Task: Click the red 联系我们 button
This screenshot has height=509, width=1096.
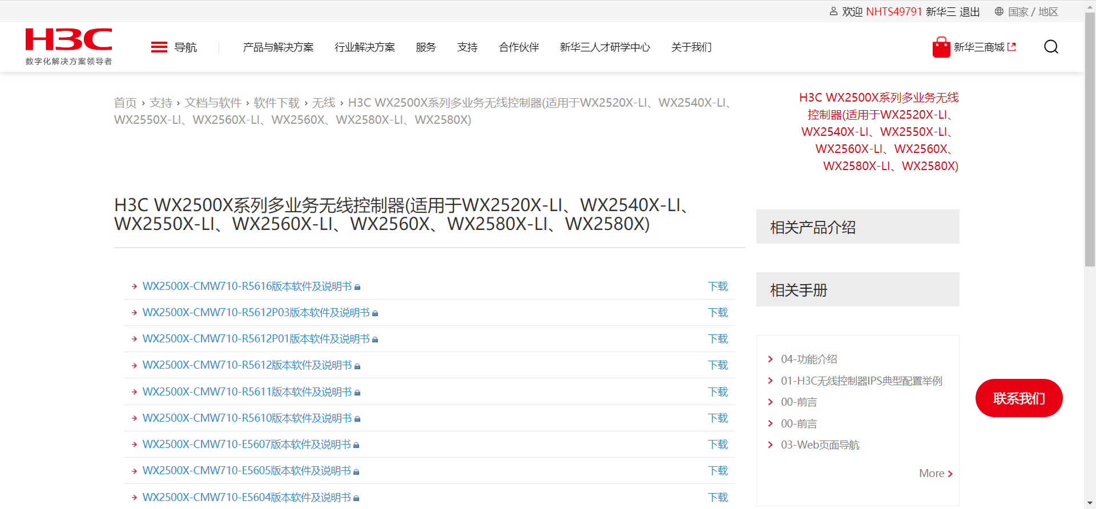Action: (x=1019, y=398)
